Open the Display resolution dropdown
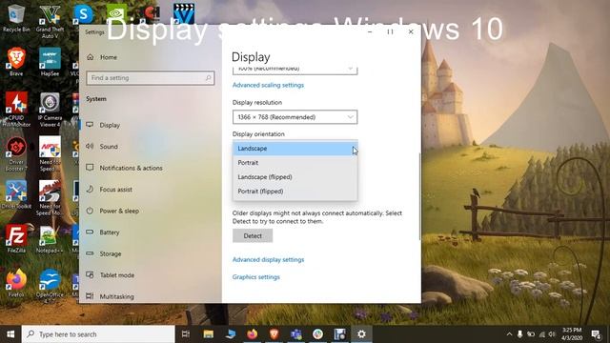The height and width of the screenshot is (343, 610). 295,117
